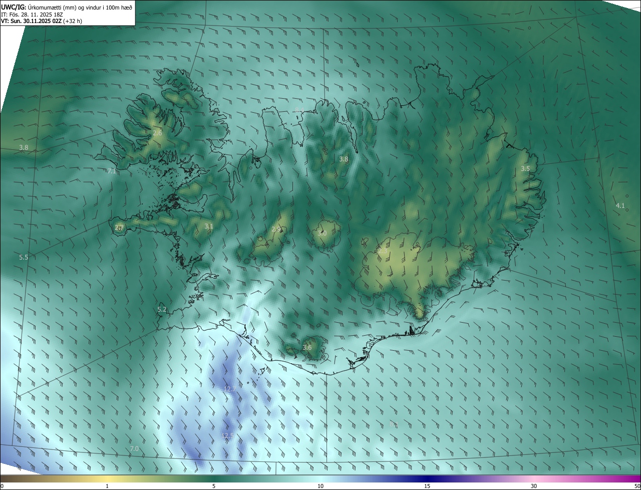Click the 'UWC/IG: Úrkomumætti (mm)' title line

tap(67, 7)
